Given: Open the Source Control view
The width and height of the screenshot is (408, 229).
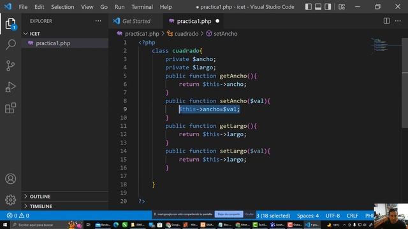Looking at the screenshot, I should [x=10, y=66].
